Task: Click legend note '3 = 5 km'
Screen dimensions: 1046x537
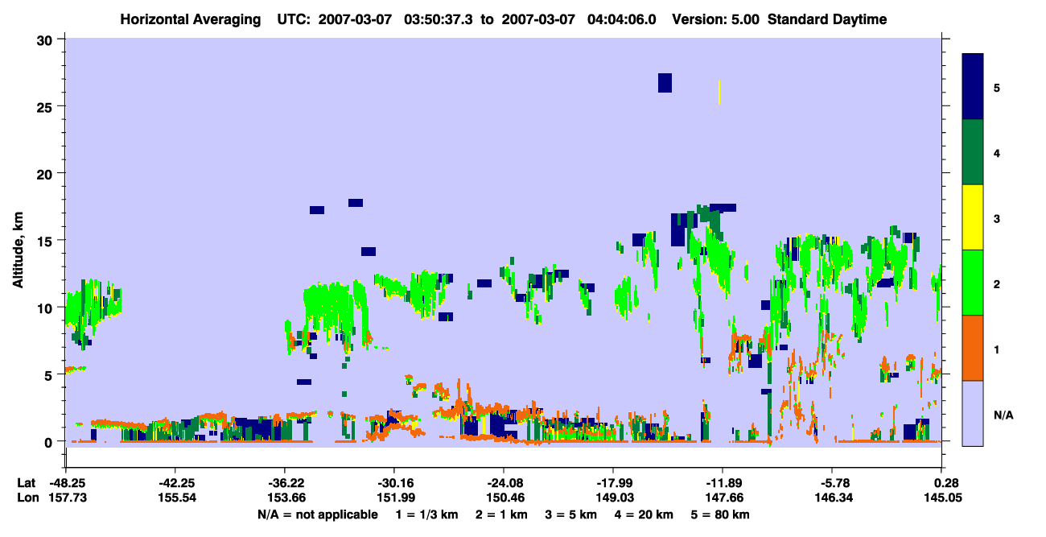Action: pyautogui.click(x=571, y=514)
